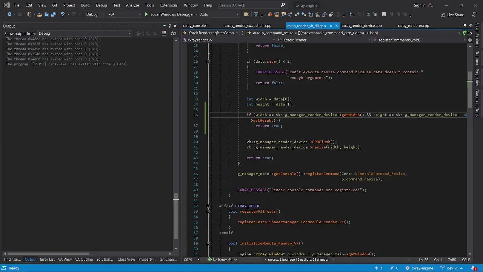This screenshot has height=272, width=483.
Task: Click the Sign in account icon
Action: tap(430, 5)
